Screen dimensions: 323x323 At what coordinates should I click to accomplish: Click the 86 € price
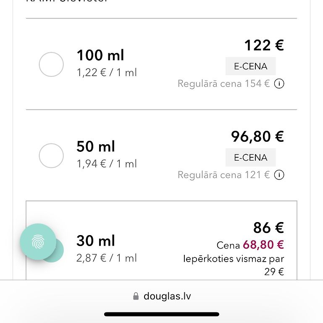point(268,228)
